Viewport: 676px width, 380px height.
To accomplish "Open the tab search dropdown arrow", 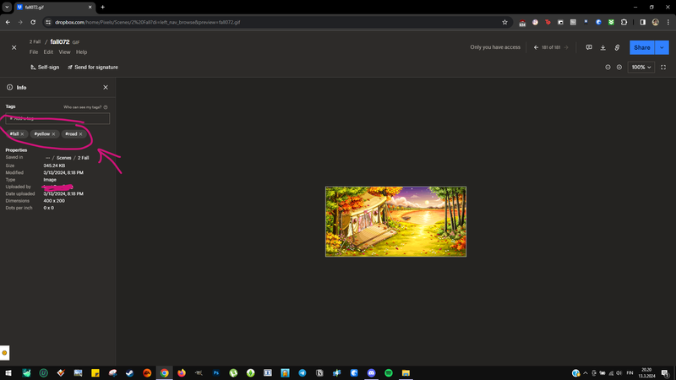I will point(7,8).
